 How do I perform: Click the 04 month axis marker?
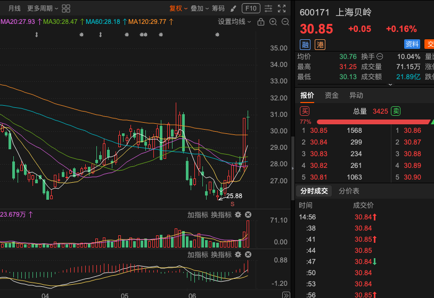tap(45, 295)
